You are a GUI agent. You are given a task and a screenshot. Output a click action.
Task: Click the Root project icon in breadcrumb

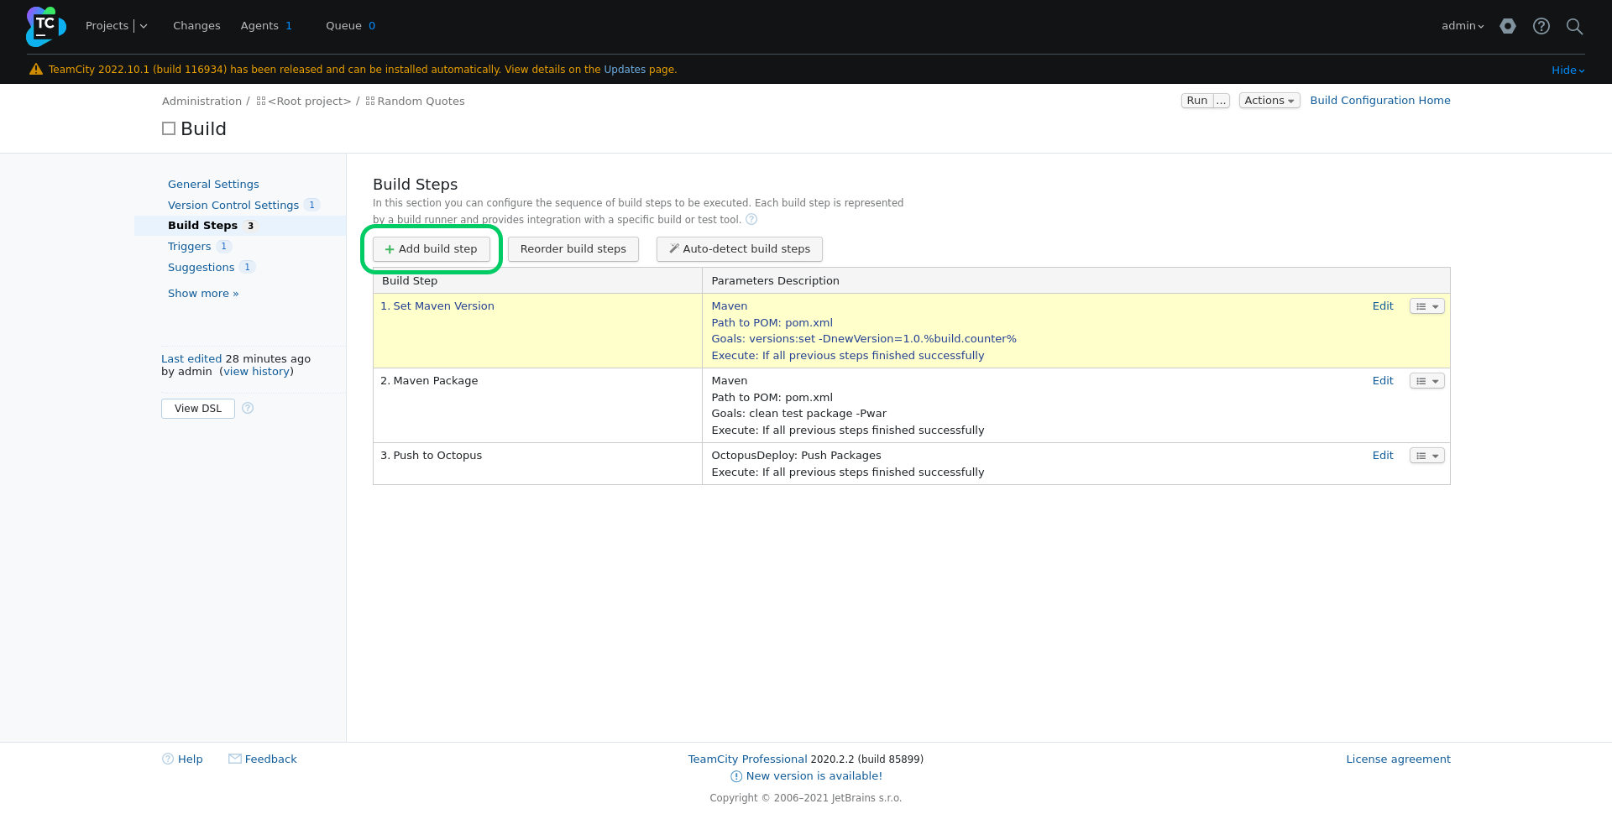261,102
